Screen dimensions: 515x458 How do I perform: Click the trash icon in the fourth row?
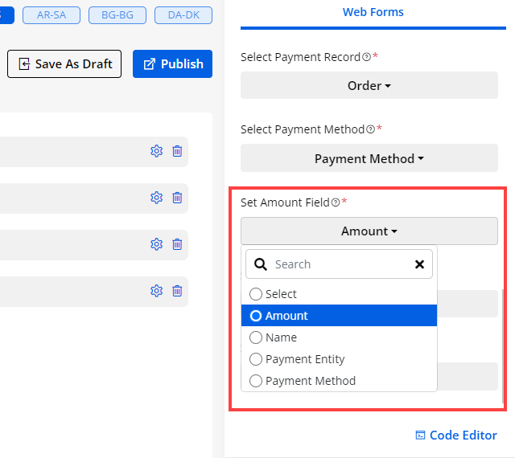click(x=177, y=291)
